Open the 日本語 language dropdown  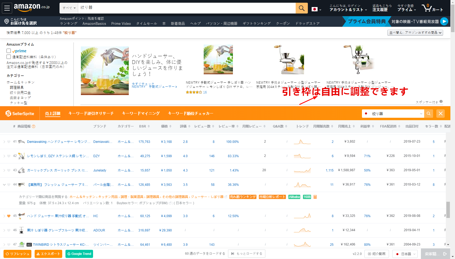405,254
